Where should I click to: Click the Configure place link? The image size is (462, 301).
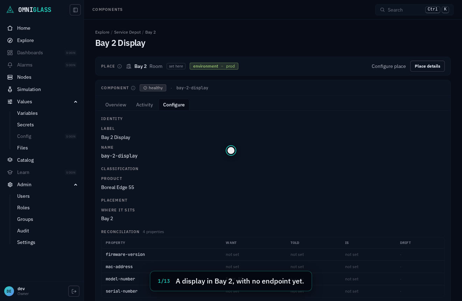pyautogui.click(x=389, y=66)
